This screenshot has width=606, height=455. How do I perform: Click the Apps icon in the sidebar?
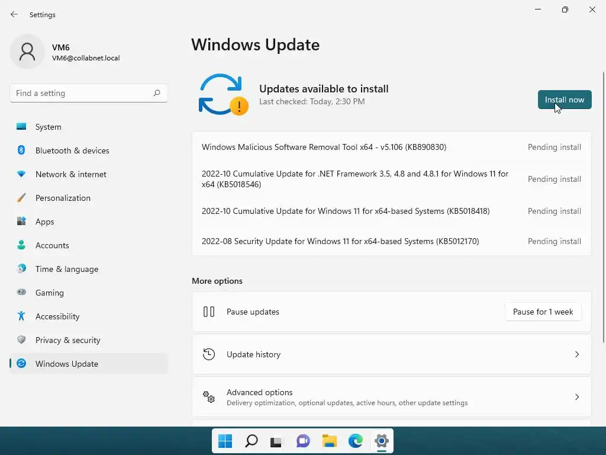[21, 222]
